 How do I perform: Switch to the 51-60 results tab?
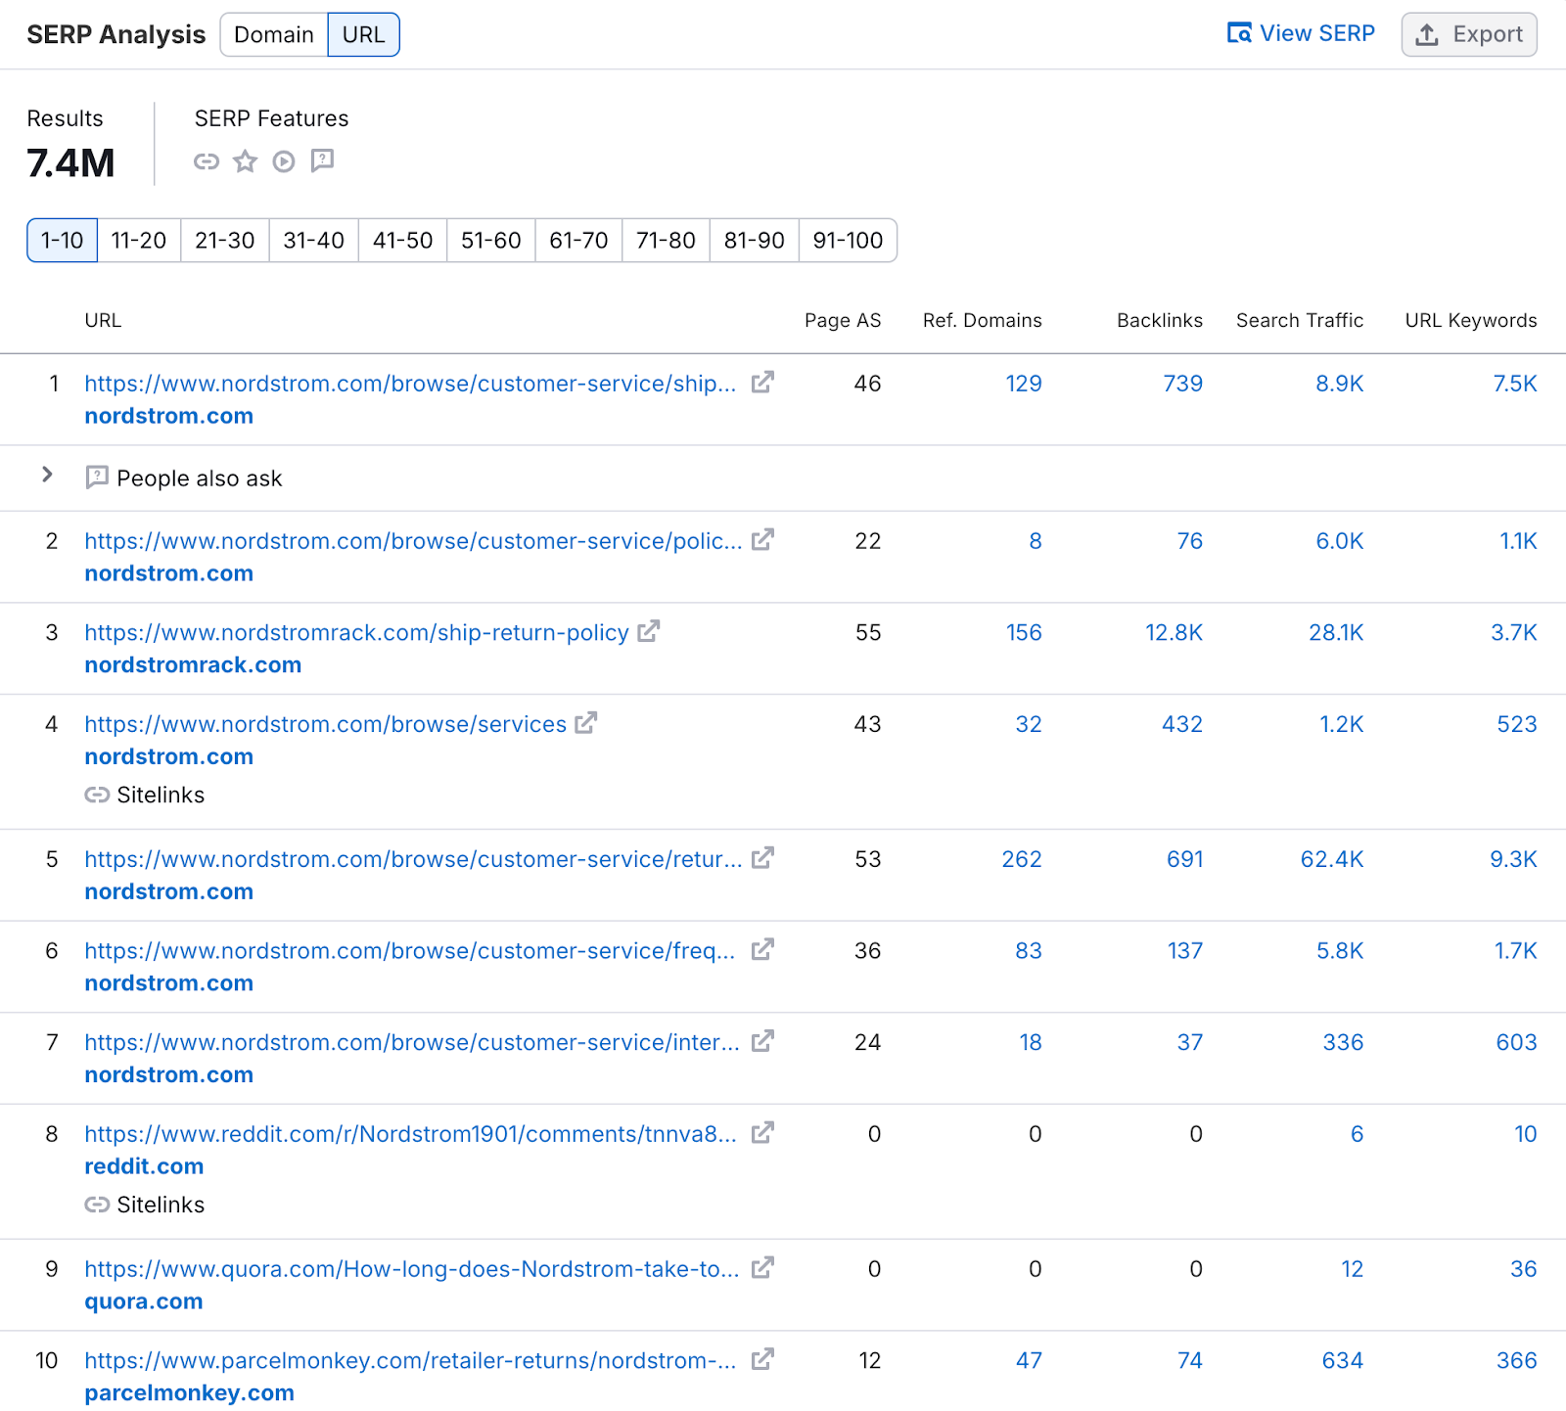pyautogui.click(x=489, y=240)
